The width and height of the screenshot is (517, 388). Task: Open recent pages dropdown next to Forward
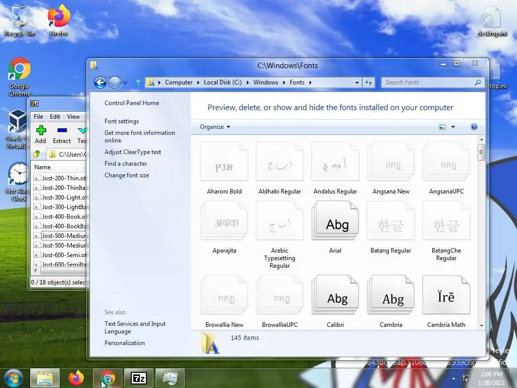pyautogui.click(x=125, y=83)
